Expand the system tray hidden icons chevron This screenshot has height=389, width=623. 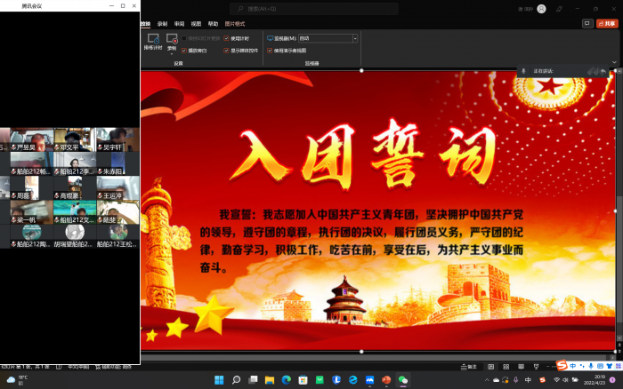tap(487, 380)
